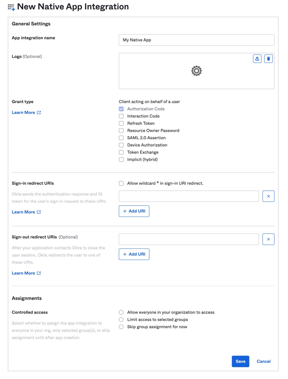Viewport: 288px width, 379px height.
Task: Click the Cancel link
Action: [263, 361]
